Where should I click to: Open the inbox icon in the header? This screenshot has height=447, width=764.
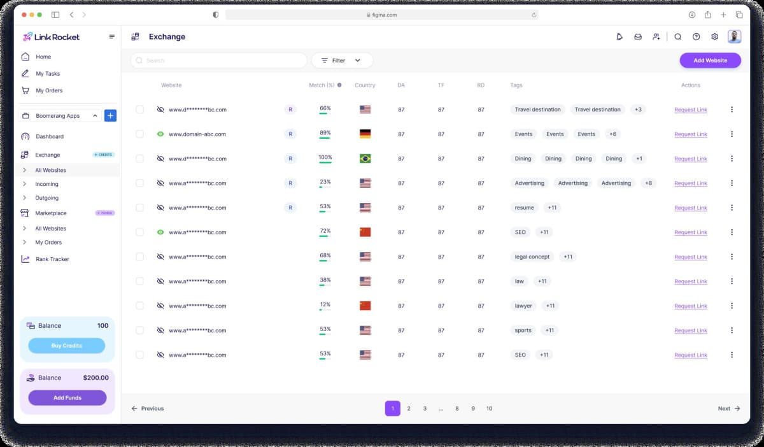pyautogui.click(x=638, y=37)
